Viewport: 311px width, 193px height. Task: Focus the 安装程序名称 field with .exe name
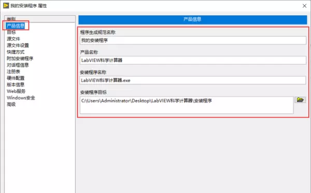193,80
